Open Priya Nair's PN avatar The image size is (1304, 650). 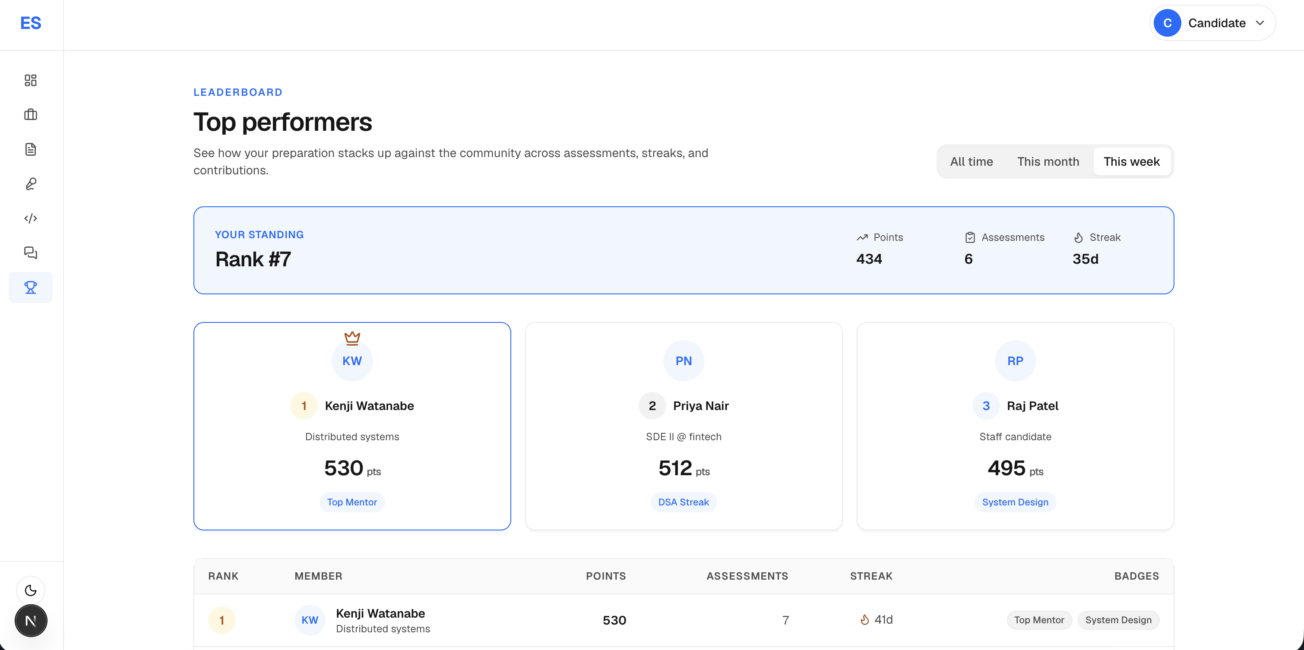[x=684, y=361]
